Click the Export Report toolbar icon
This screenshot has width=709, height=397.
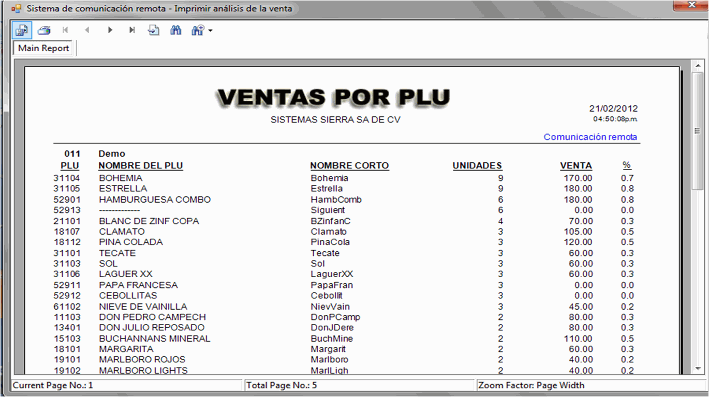[x=22, y=30]
